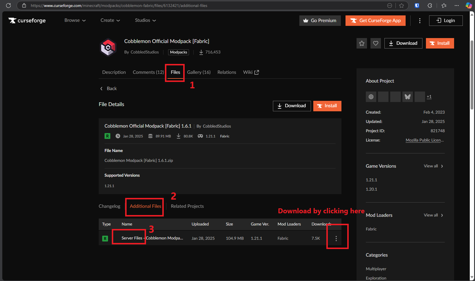Open the Mozilla Public License link
Screen dimensions: 475x281
[425, 140]
